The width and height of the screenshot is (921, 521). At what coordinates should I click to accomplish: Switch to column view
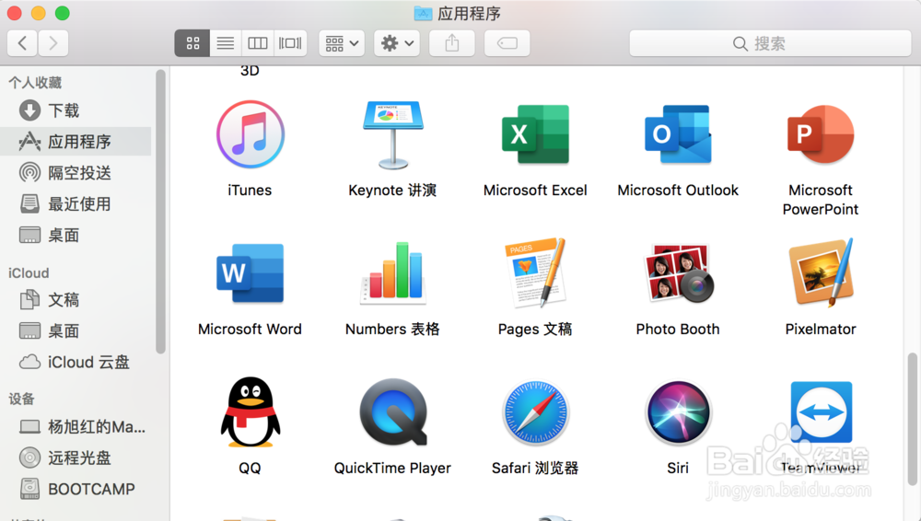point(257,43)
